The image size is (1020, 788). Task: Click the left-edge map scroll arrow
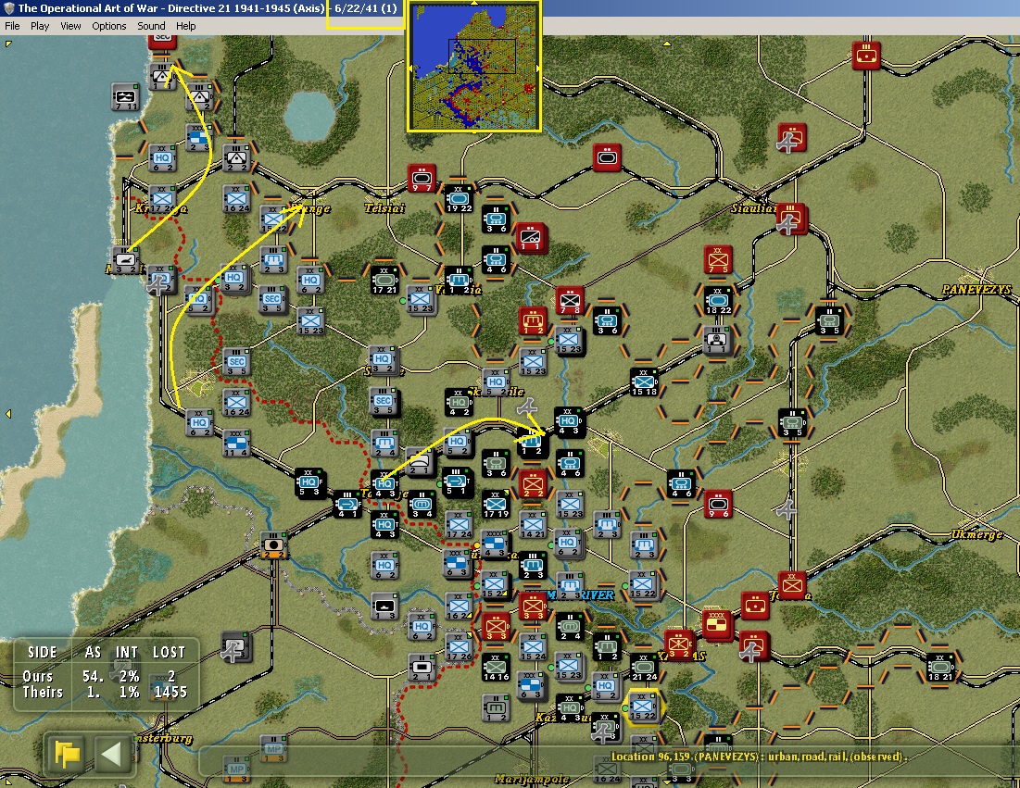[x=7, y=414]
